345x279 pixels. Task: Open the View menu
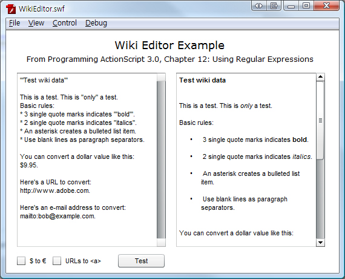click(x=36, y=23)
